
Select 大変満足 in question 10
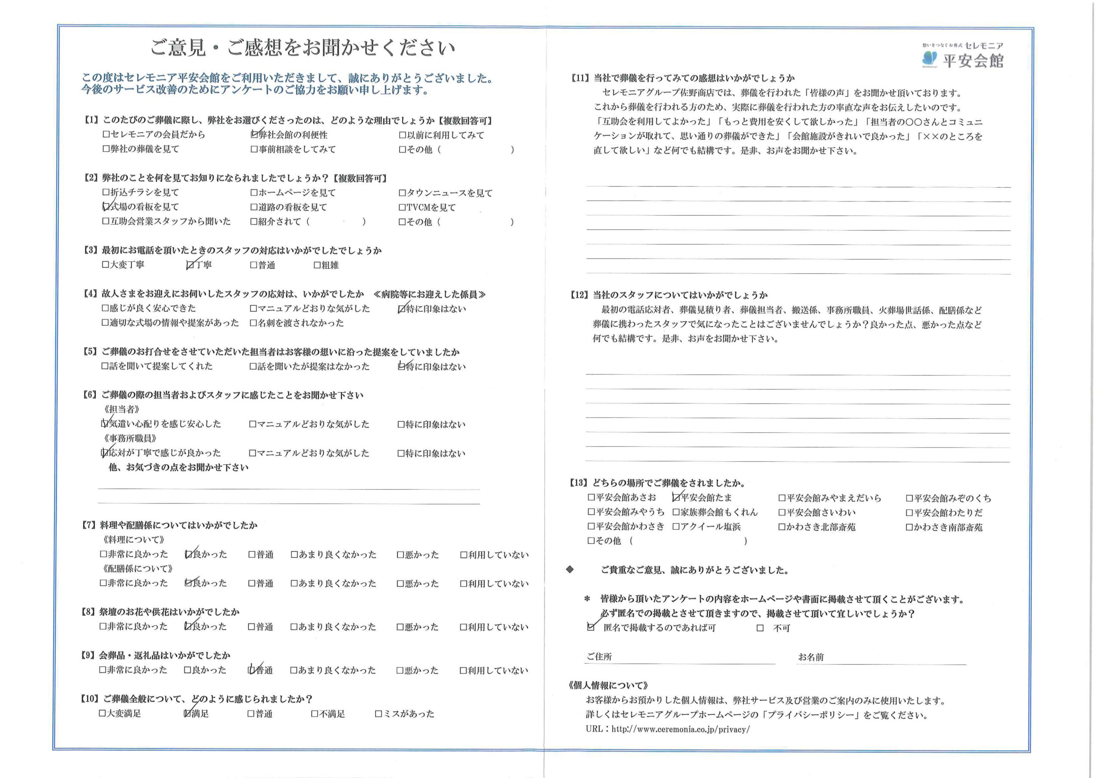[x=103, y=713]
